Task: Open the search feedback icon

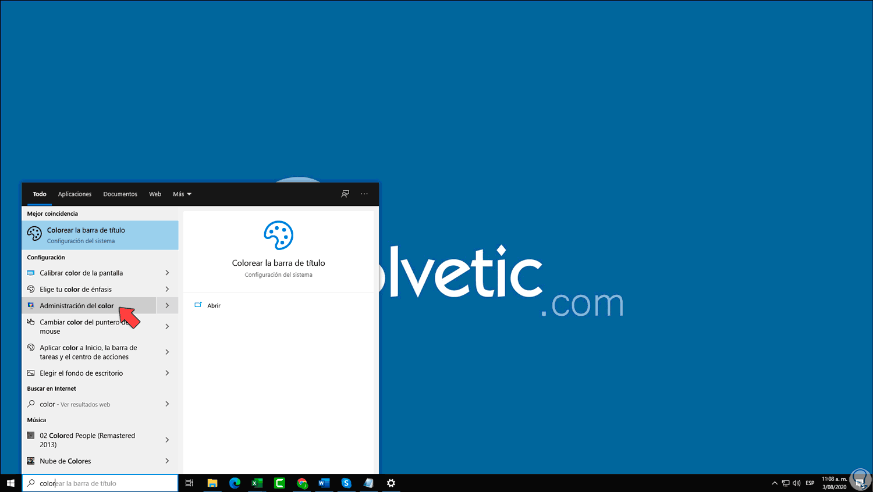Action: 345,194
